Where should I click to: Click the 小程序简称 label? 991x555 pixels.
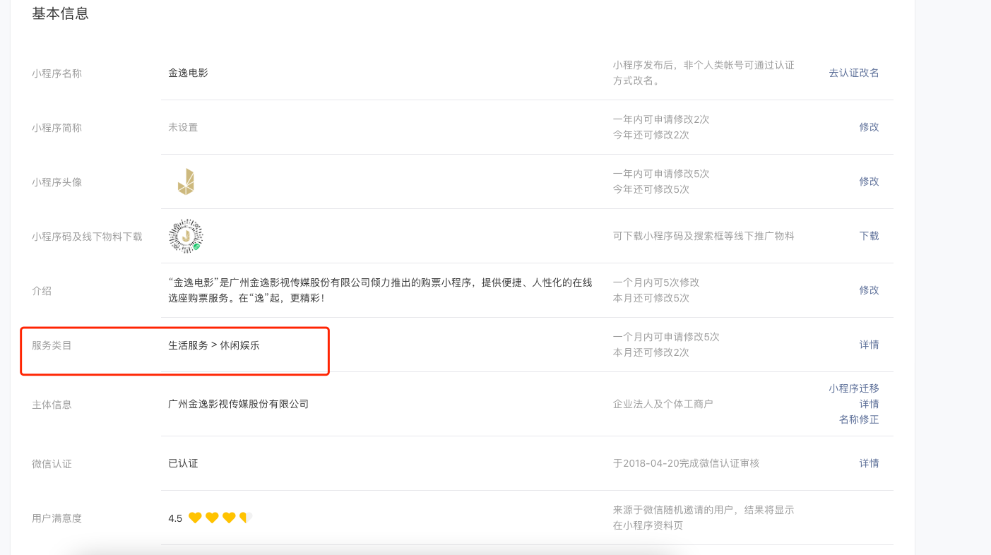(57, 128)
